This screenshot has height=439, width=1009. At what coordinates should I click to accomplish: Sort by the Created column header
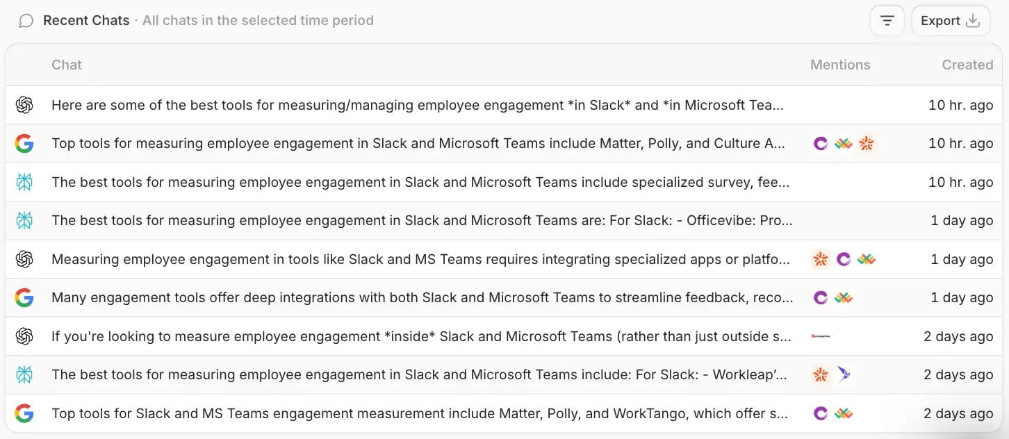click(x=967, y=65)
